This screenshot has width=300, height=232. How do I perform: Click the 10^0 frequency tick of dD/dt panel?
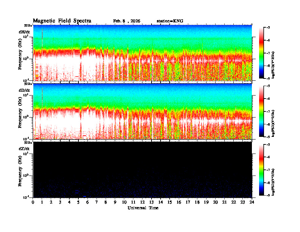pos(26,117)
